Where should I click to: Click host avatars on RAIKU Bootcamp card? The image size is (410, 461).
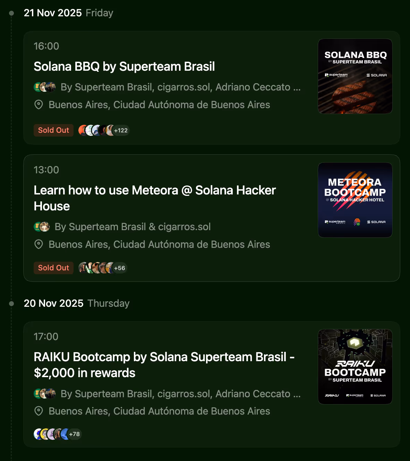pos(45,394)
